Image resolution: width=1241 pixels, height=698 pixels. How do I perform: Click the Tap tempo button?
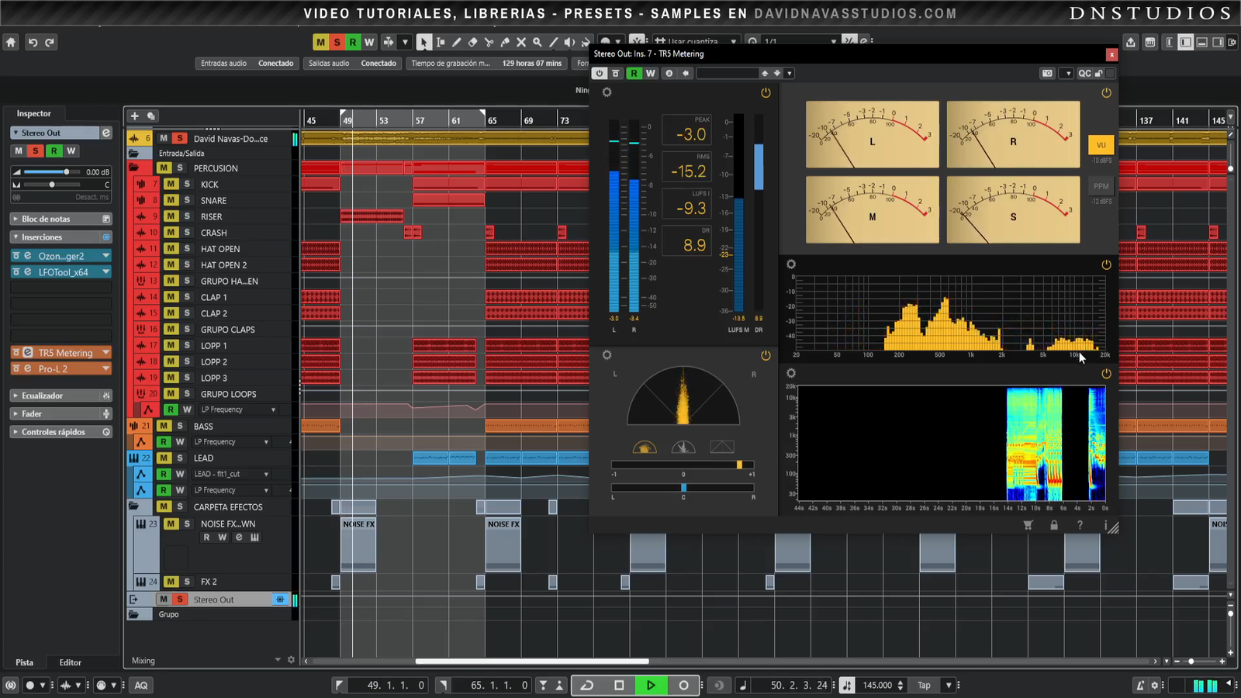pyautogui.click(x=924, y=686)
